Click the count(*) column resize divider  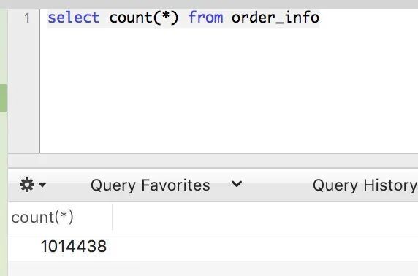(113, 218)
